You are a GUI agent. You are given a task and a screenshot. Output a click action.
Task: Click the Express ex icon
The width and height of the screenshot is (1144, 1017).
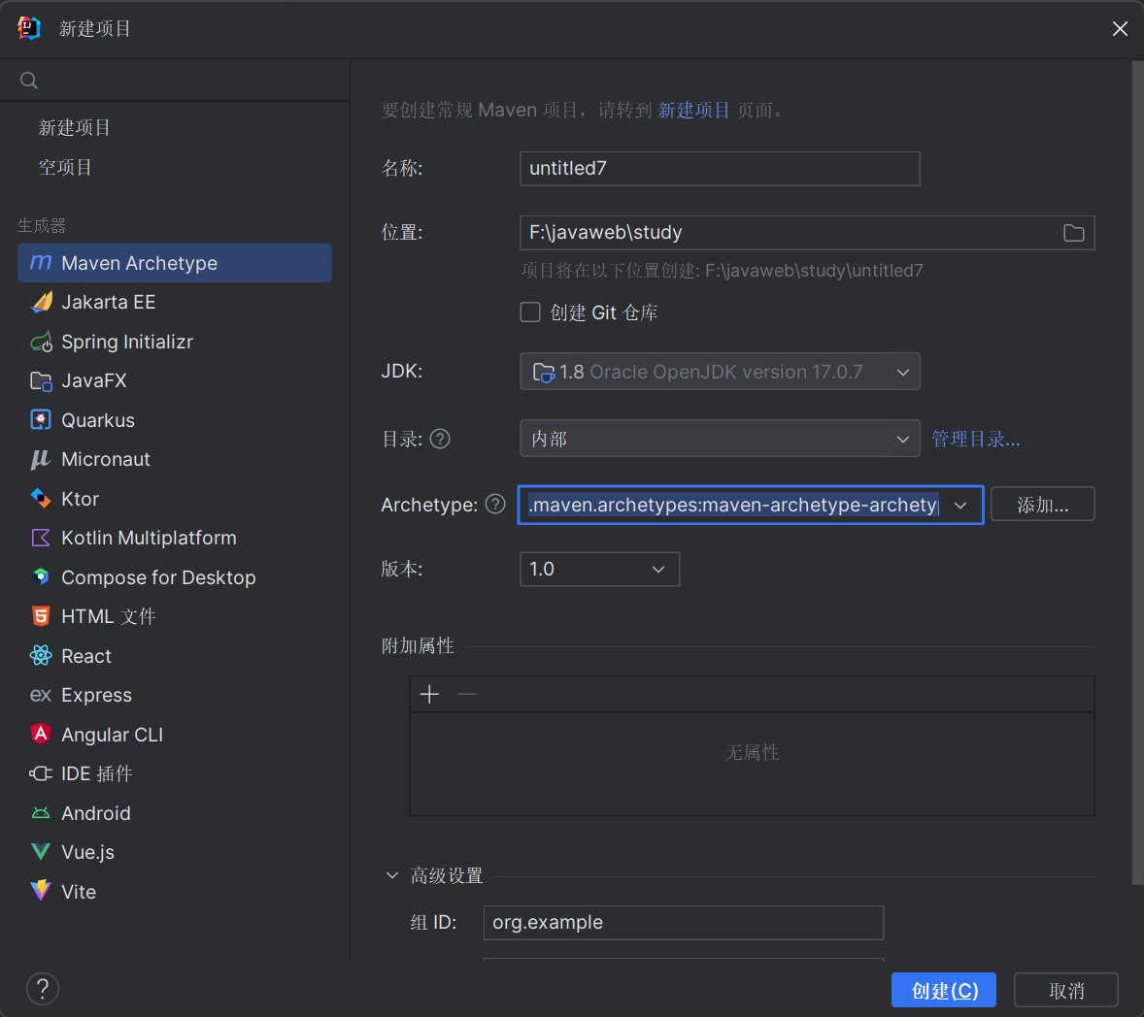[x=41, y=696]
